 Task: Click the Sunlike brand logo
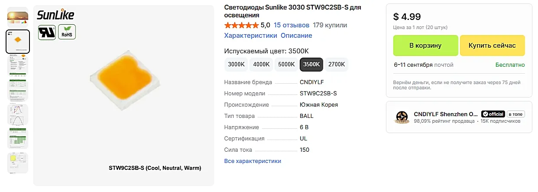(x=55, y=15)
